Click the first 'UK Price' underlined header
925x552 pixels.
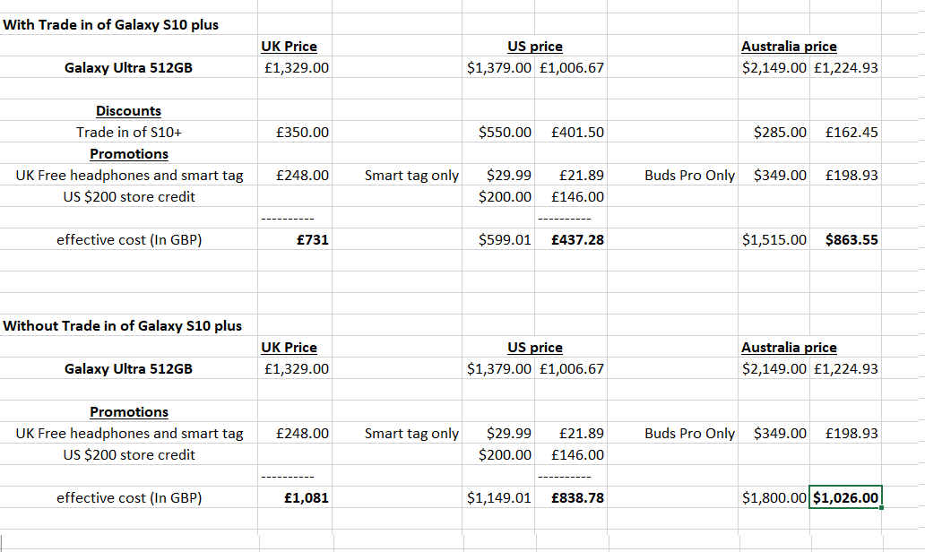tap(289, 47)
